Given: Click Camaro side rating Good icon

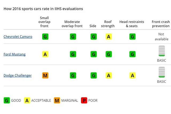Looking at the screenshot, I should 94,37.
